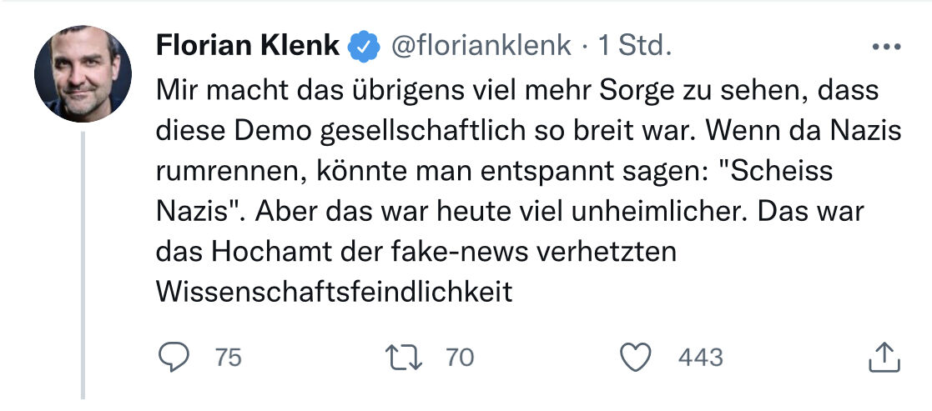Click the display name Florian Klenk
932x411 pixels.
pyautogui.click(x=248, y=47)
